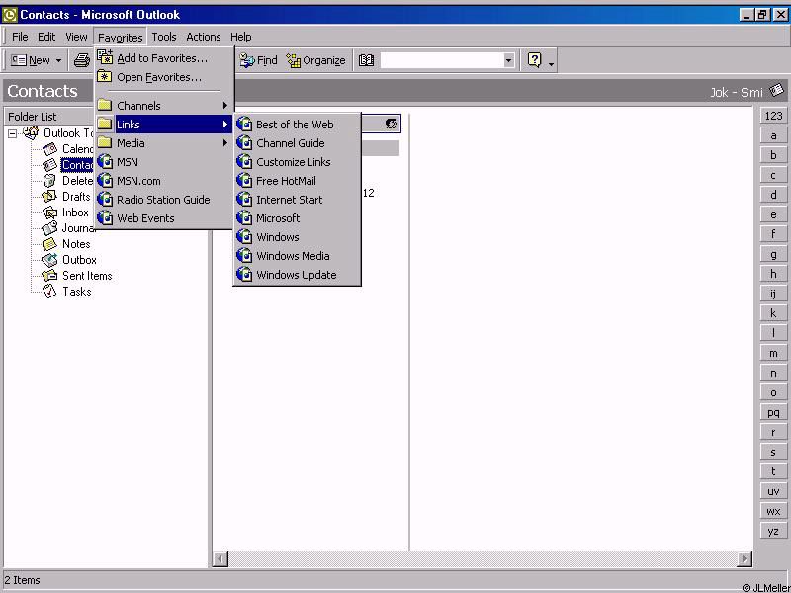
Task: Open the Internet Start link
Action: 298,200
